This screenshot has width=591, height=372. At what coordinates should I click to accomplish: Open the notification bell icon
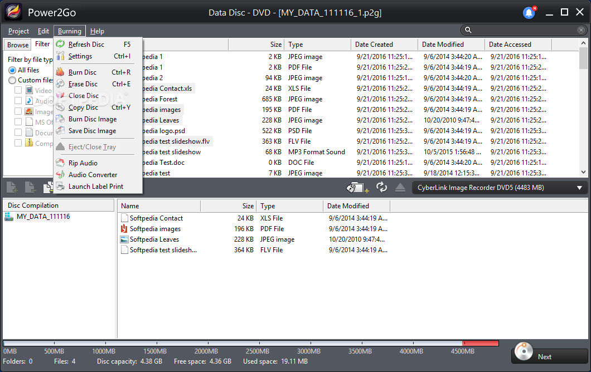(x=529, y=13)
